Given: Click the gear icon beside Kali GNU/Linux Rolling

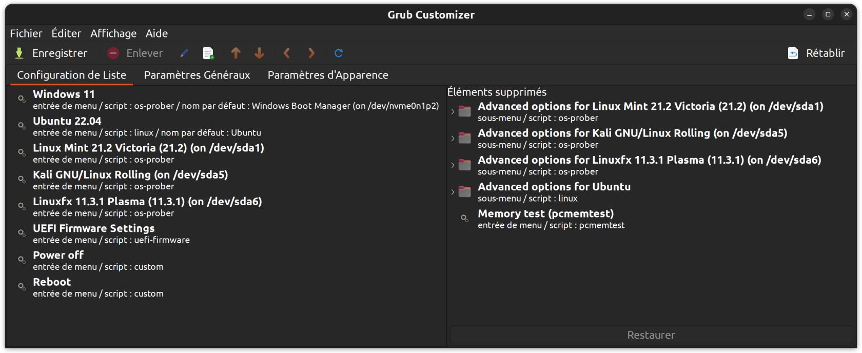Looking at the screenshot, I should tap(22, 180).
